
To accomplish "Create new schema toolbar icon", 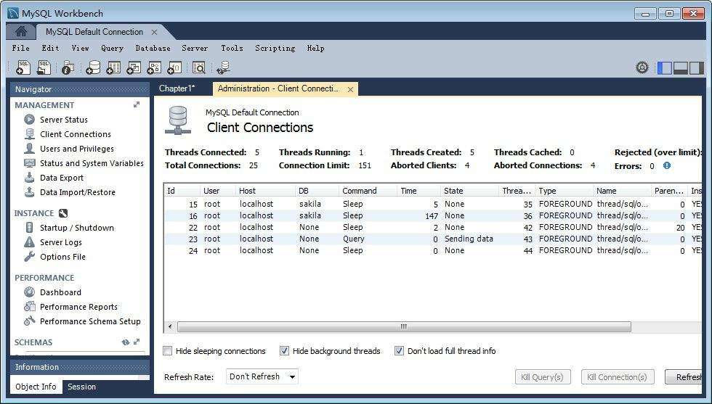I will tap(93, 67).
